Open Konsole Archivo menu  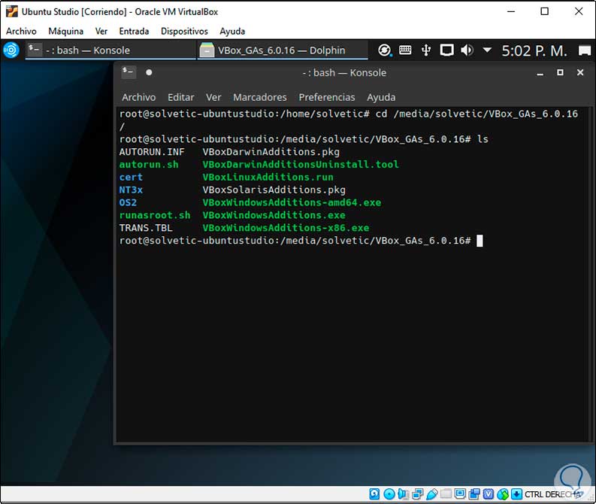[139, 97]
